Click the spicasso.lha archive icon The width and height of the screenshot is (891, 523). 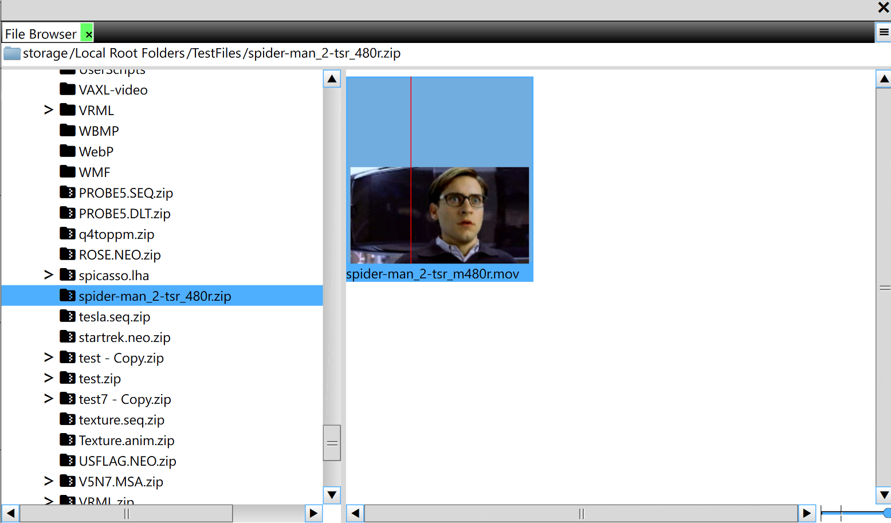click(x=68, y=274)
